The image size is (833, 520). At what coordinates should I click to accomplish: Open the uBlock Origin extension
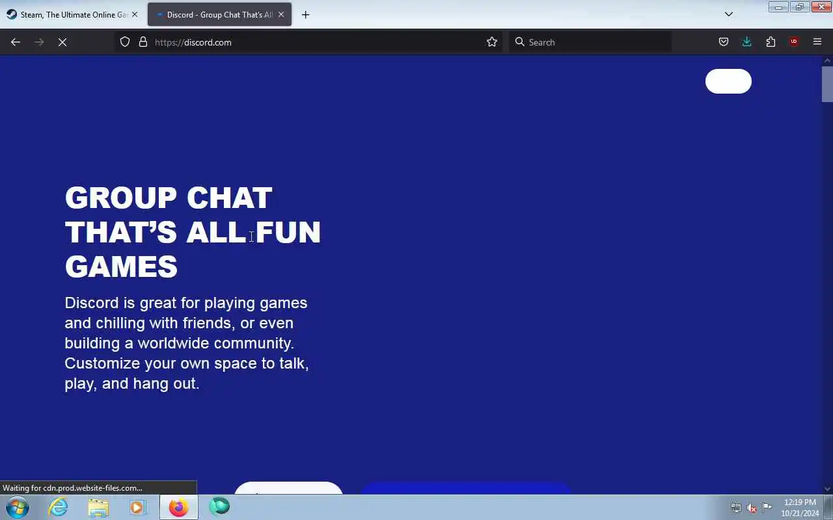[x=794, y=42]
